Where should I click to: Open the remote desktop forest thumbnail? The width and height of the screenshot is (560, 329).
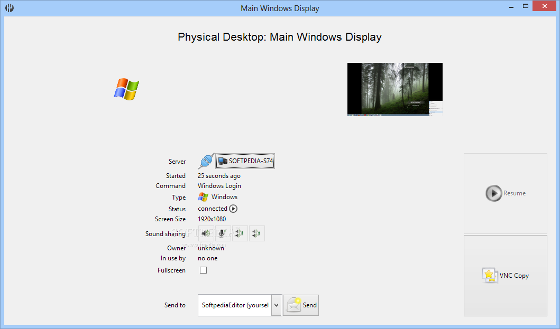(395, 89)
